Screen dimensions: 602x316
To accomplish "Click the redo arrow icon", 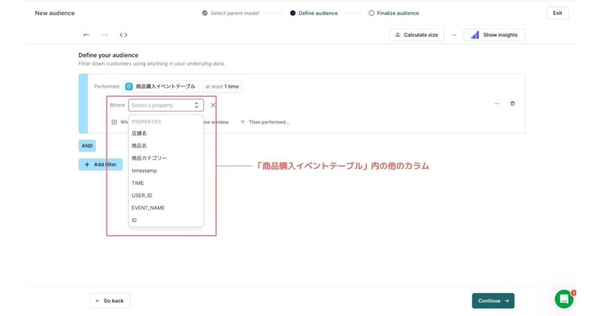I will [104, 35].
